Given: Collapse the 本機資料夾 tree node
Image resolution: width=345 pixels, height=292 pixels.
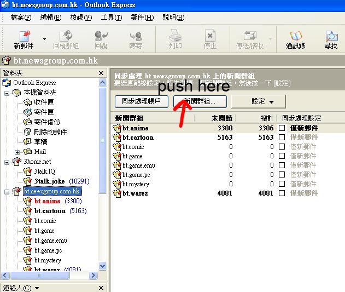Looking at the screenshot, I should click(7, 93).
